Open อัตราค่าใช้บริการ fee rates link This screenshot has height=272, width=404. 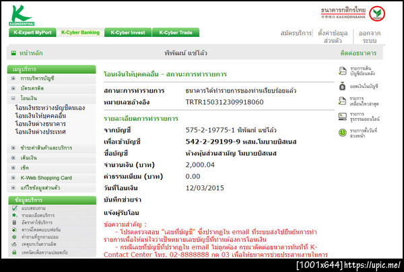pos(37,222)
